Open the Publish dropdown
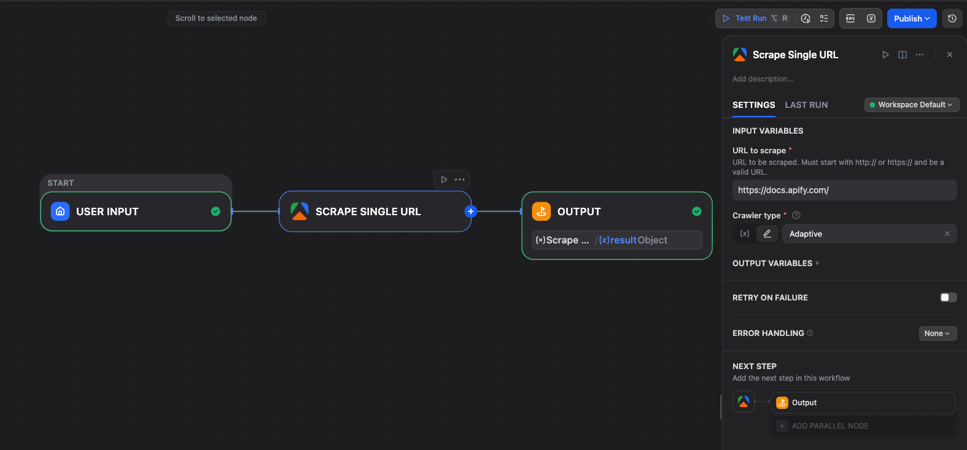This screenshot has height=450, width=967. [912, 18]
